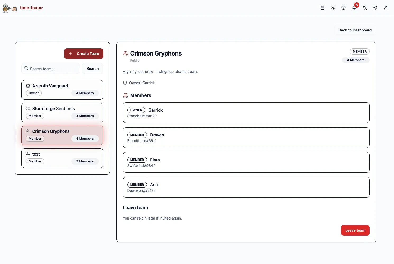The height and width of the screenshot is (264, 394).
Task: Click the Elara member card
Action: tap(246, 162)
